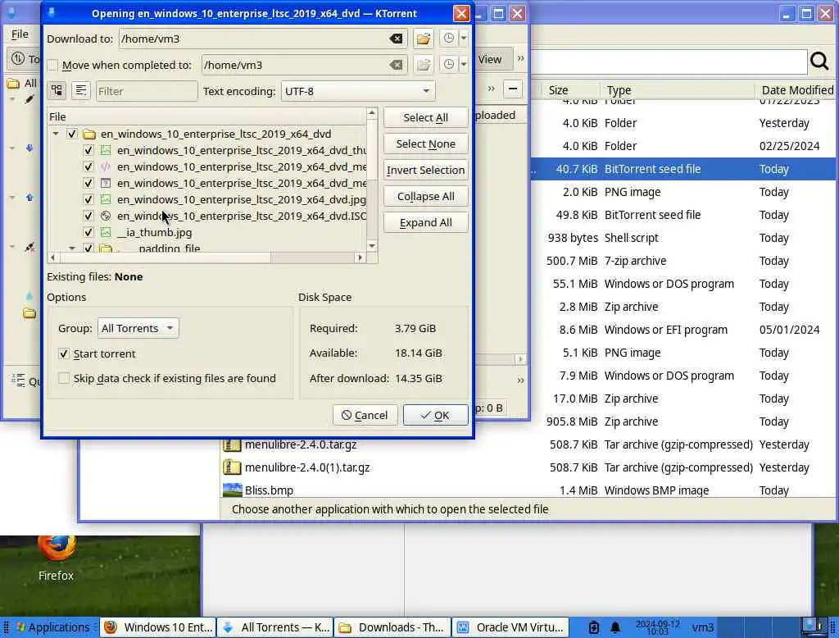Click the image icon beside __ia_thumb.jpg
The height and width of the screenshot is (638, 839).
tap(106, 233)
